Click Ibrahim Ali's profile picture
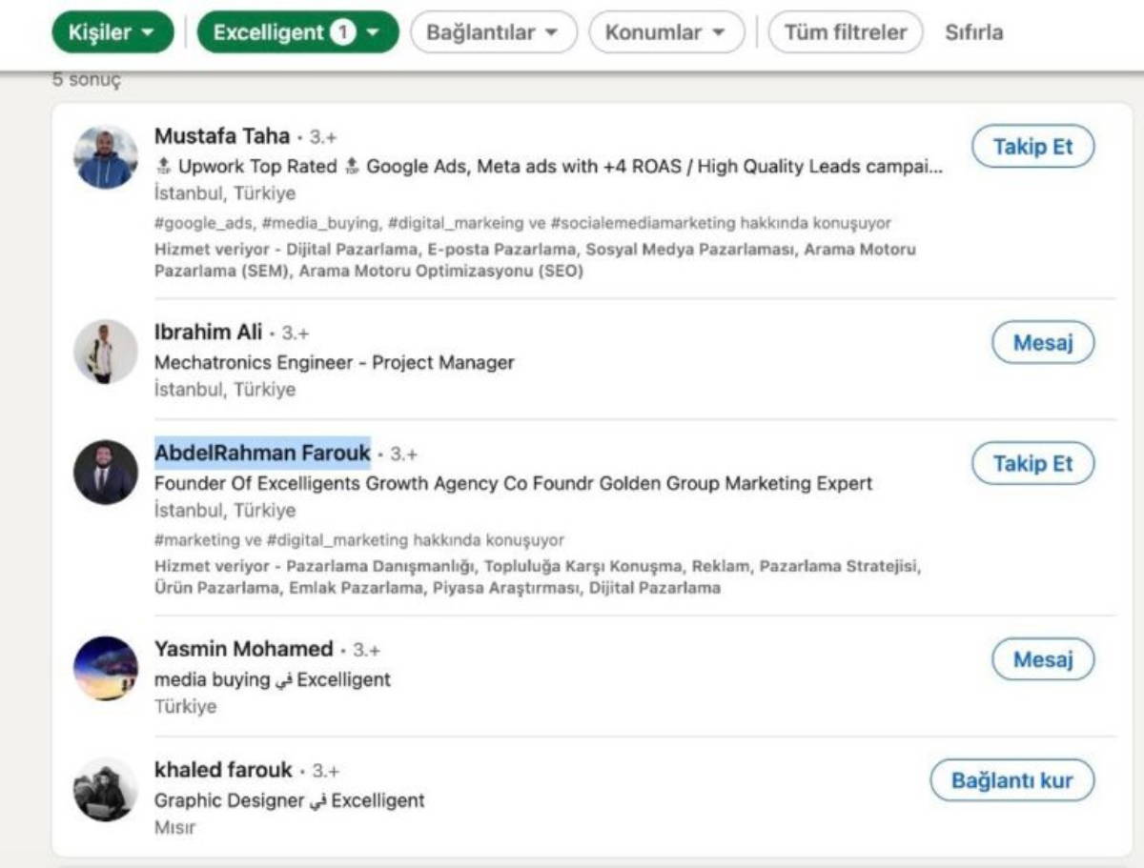This screenshot has width=1144, height=868. pyautogui.click(x=106, y=352)
